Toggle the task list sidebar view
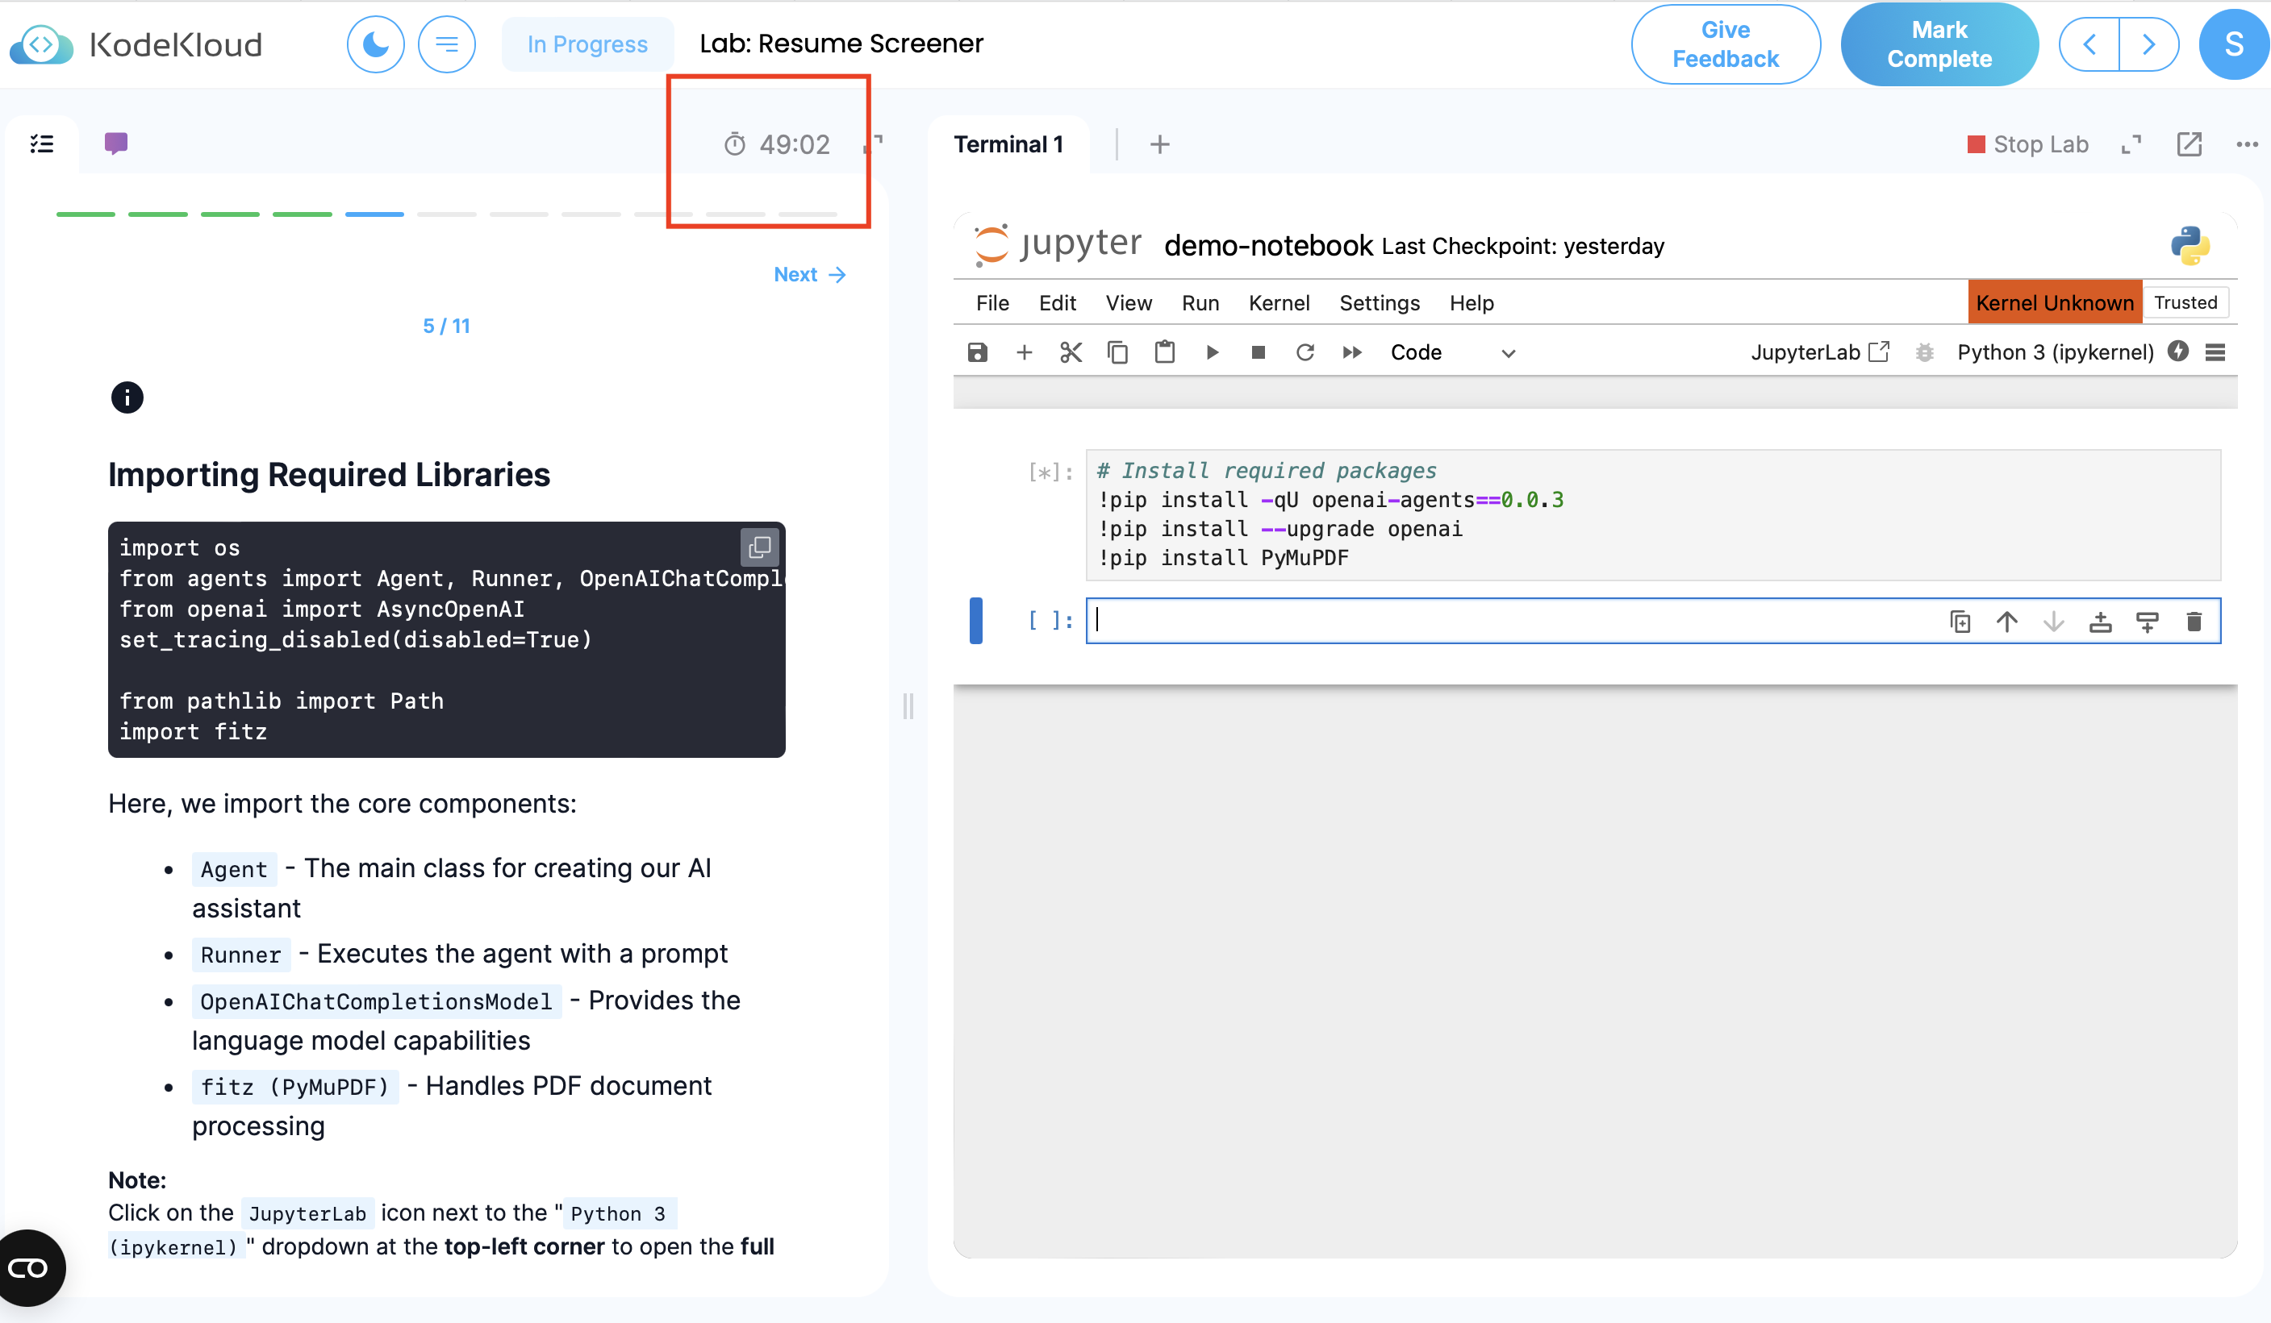The image size is (2271, 1323). click(41, 144)
